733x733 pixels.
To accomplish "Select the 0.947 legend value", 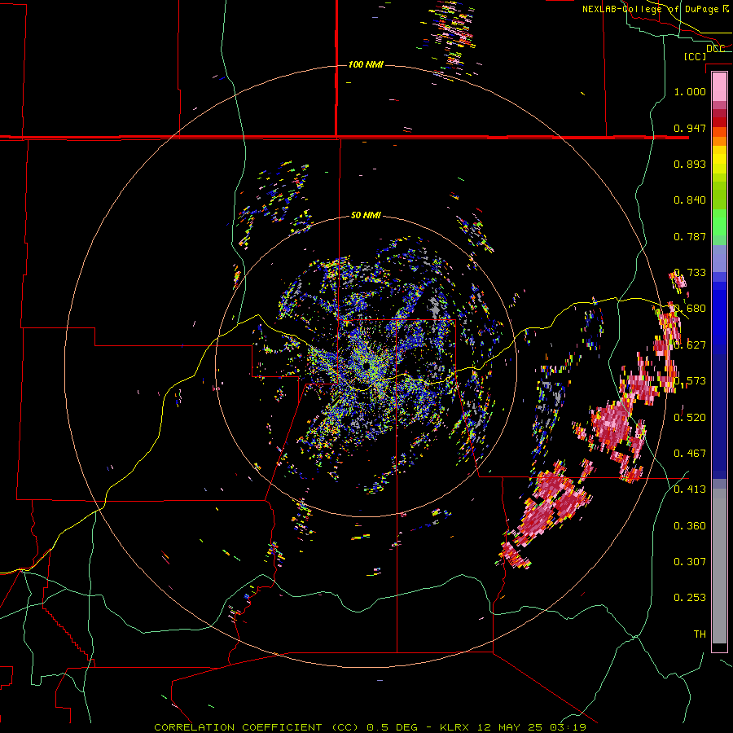I will [x=690, y=128].
